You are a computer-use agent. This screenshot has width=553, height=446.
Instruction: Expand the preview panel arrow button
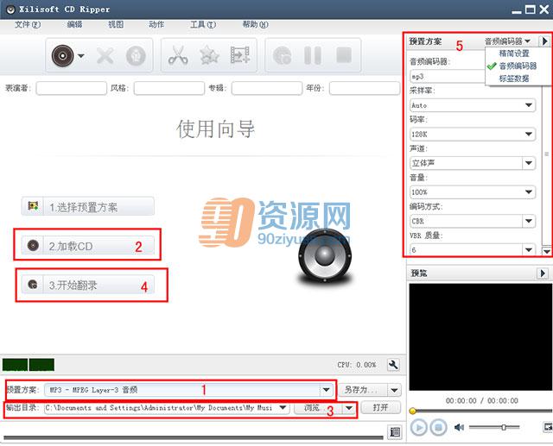point(543,273)
